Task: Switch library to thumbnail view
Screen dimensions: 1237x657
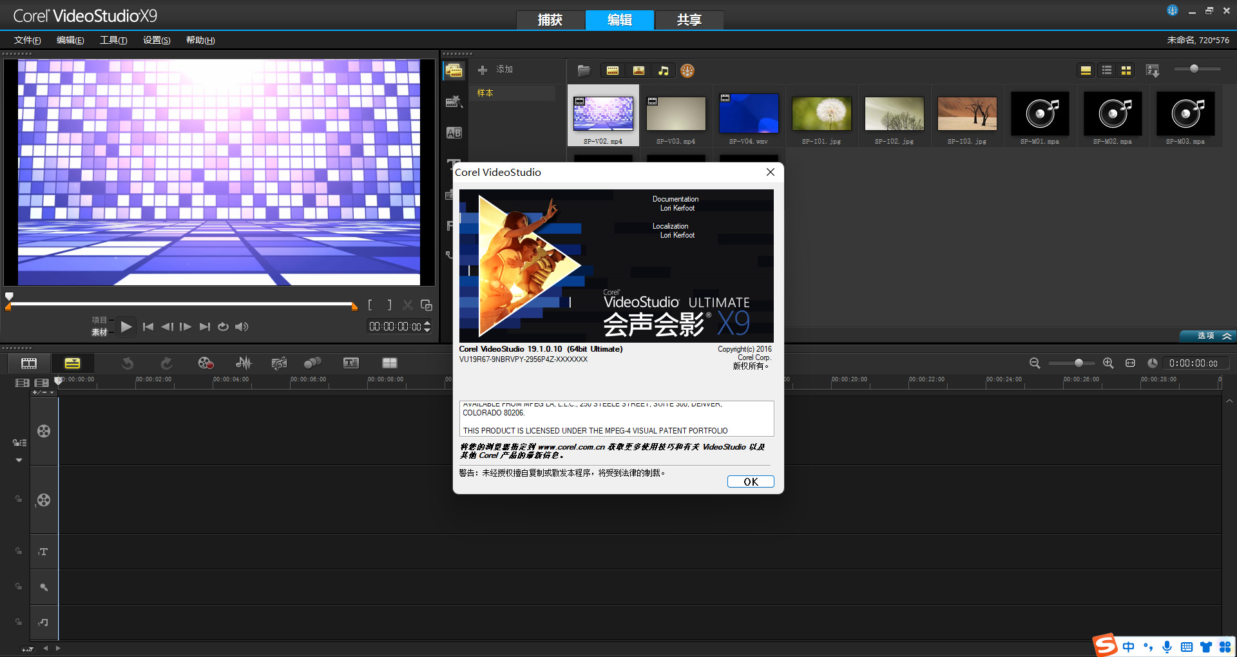Action: click(x=1126, y=70)
